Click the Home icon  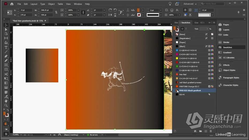point(12,4)
